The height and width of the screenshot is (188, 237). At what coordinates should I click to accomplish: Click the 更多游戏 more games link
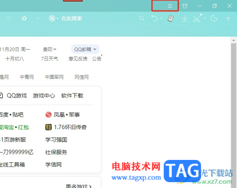coord(79,186)
